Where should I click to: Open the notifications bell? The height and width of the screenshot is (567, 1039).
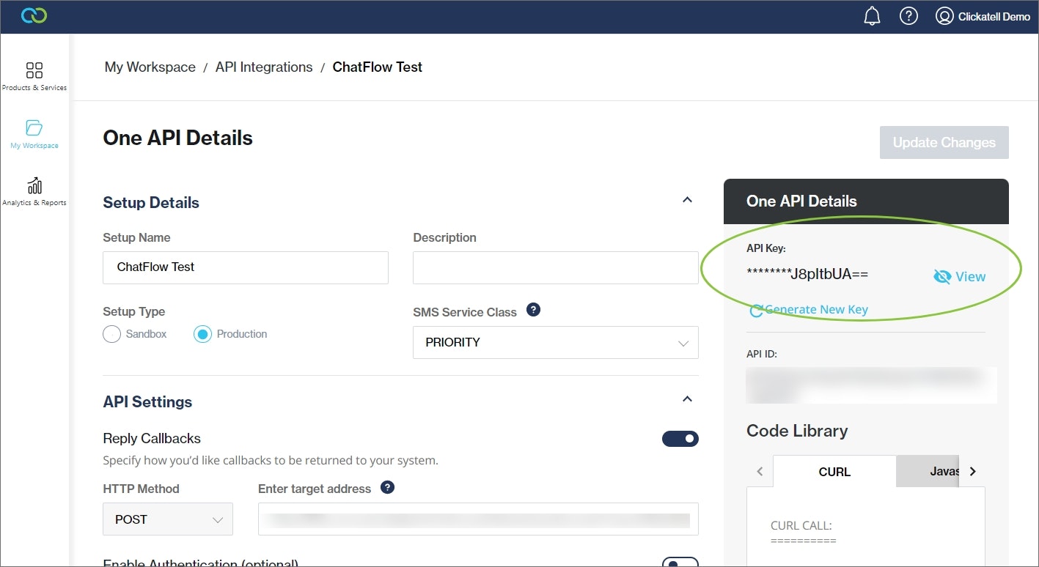[872, 16]
